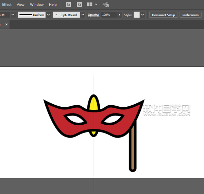The height and width of the screenshot is (194, 204).
Task: Expand the opacity slider arrow
Action: (119, 15)
